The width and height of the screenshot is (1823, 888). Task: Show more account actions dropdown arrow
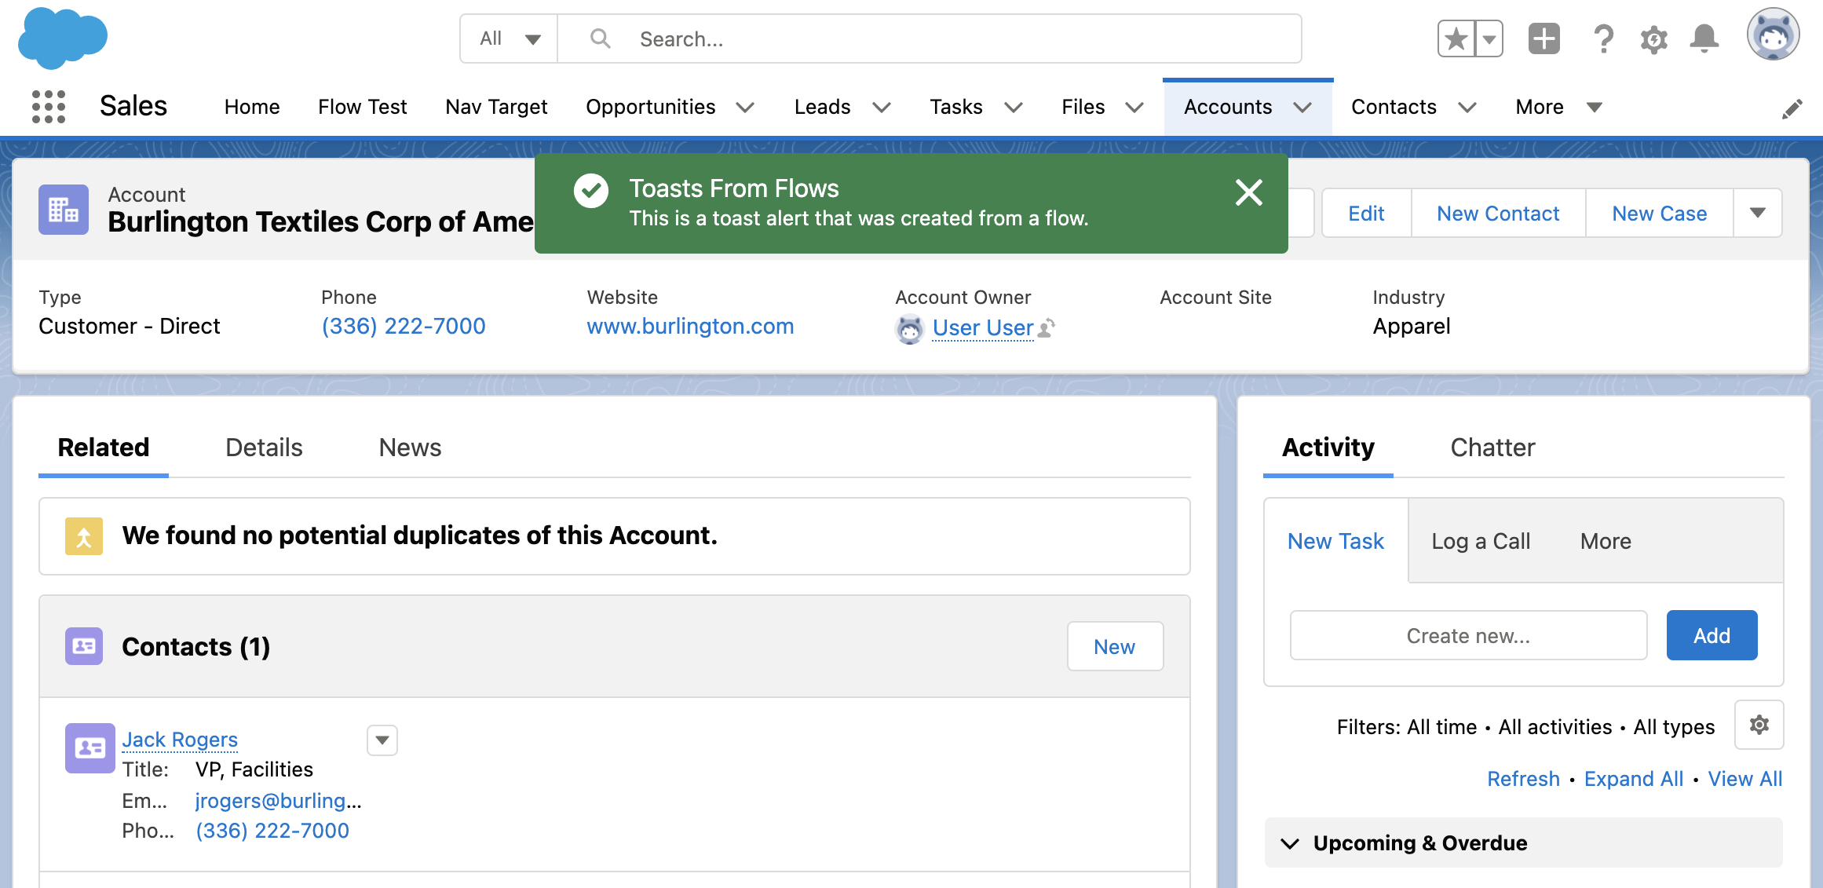click(x=1758, y=213)
